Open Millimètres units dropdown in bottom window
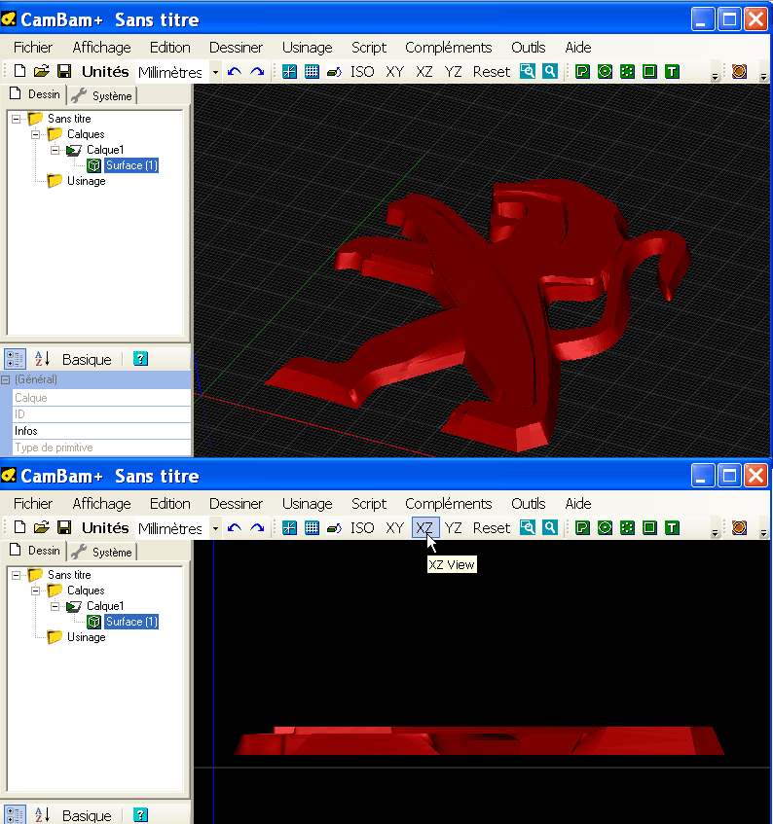This screenshot has height=824, width=773. tap(215, 528)
